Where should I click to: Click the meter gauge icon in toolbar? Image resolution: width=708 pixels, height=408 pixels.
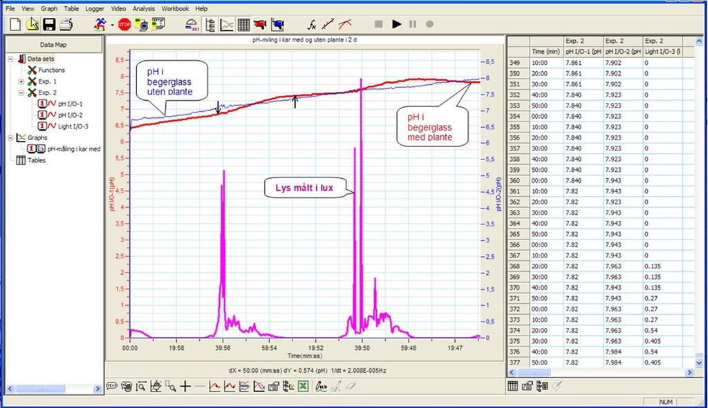click(x=192, y=24)
